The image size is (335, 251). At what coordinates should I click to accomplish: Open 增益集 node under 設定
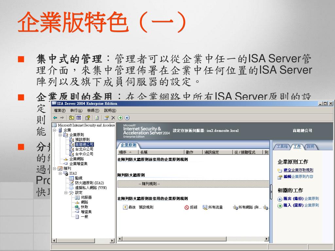click(x=86, y=212)
